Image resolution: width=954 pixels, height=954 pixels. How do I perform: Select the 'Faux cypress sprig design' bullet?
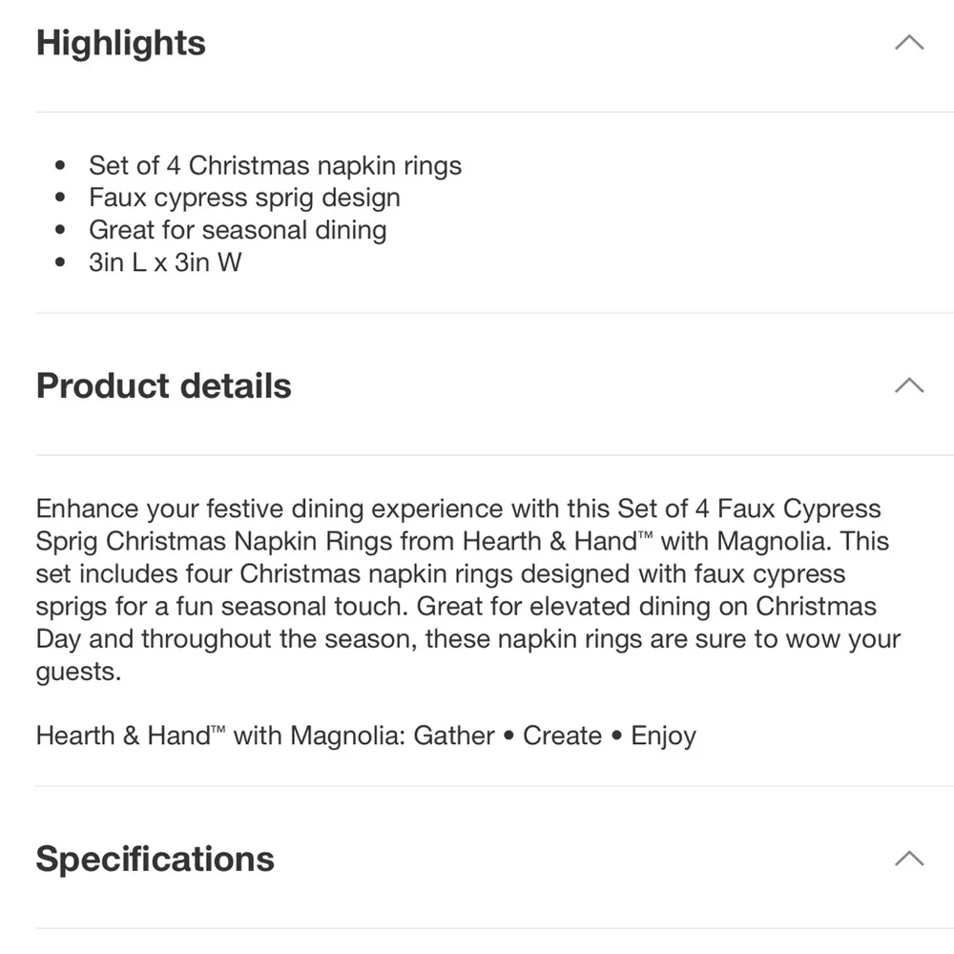[x=244, y=197]
